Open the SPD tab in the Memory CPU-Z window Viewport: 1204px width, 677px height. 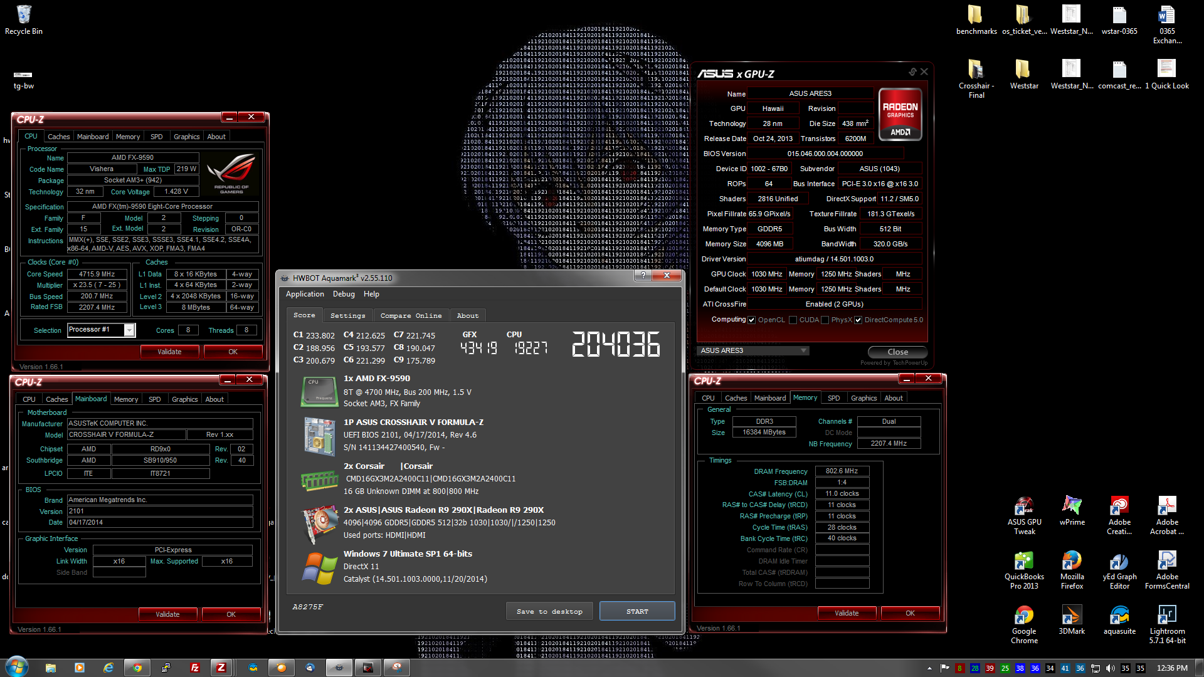click(x=833, y=398)
